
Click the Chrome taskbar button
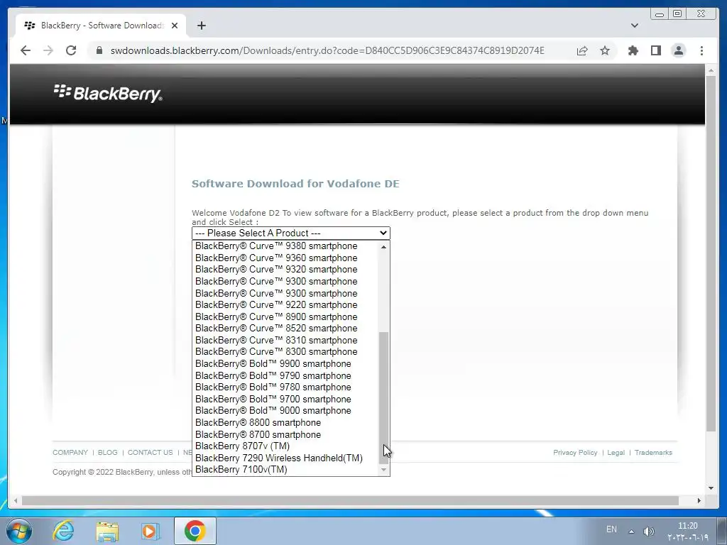coord(195,531)
